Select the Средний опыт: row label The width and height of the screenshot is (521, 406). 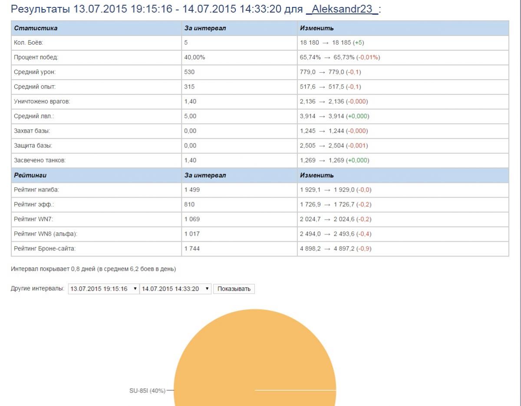coord(35,87)
